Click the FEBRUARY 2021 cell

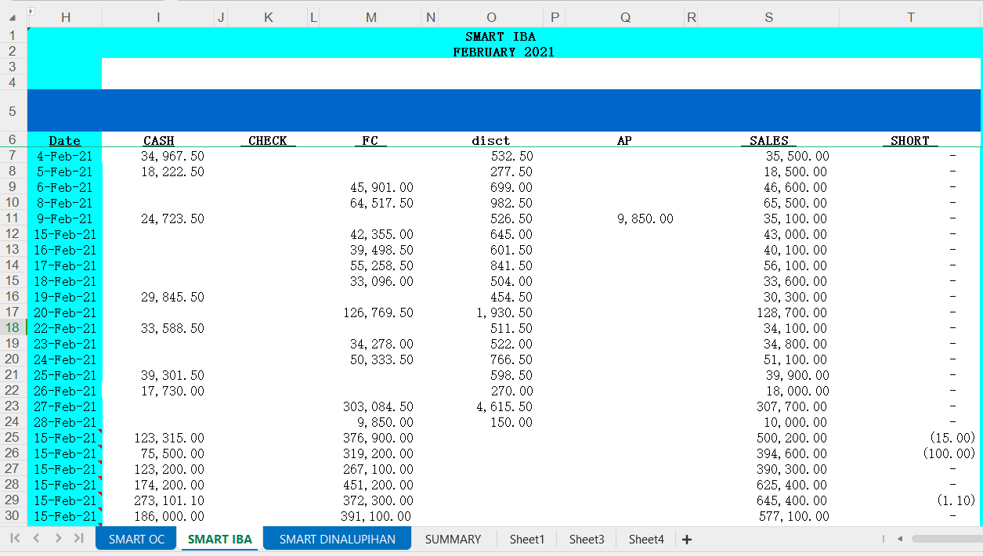click(504, 52)
